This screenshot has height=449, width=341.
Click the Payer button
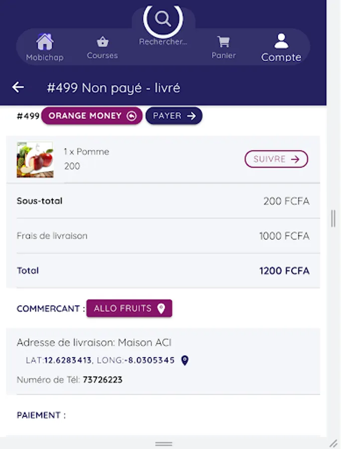(174, 116)
